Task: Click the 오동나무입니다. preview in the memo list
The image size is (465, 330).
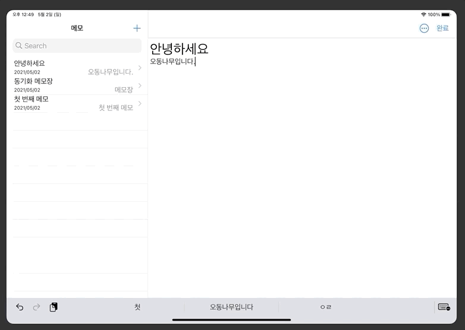Action: [111, 72]
